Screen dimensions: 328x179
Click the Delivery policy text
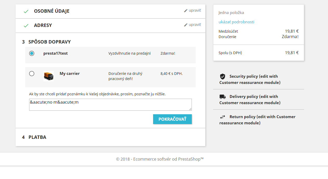(x=250, y=100)
